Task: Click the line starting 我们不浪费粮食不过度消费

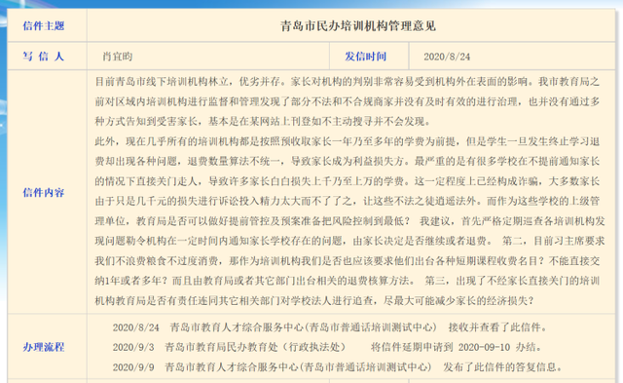Action: tap(347, 261)
